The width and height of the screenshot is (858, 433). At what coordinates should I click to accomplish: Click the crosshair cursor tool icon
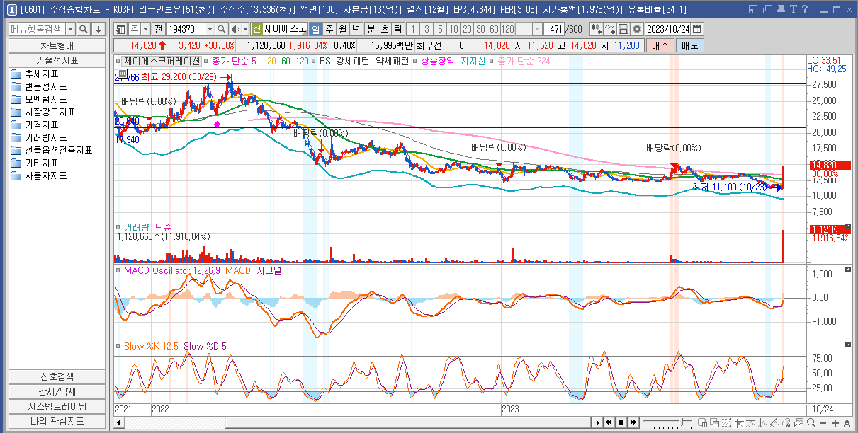(x=740, y=423)
